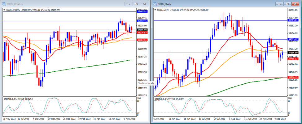Restore the DJ30 Weekly chart window size
302x124 pixels.
(x=136, y=4)
